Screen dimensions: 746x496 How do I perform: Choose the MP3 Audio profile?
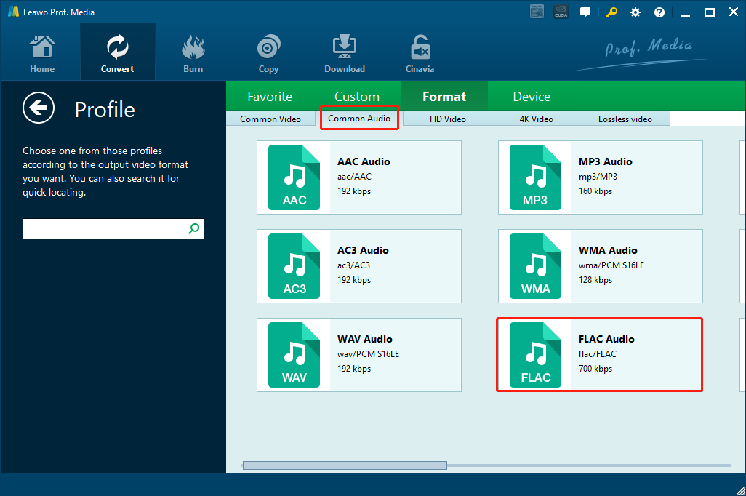(600, 177)
